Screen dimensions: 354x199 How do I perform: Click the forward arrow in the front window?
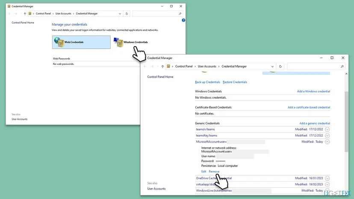click(x=152, y=66)
